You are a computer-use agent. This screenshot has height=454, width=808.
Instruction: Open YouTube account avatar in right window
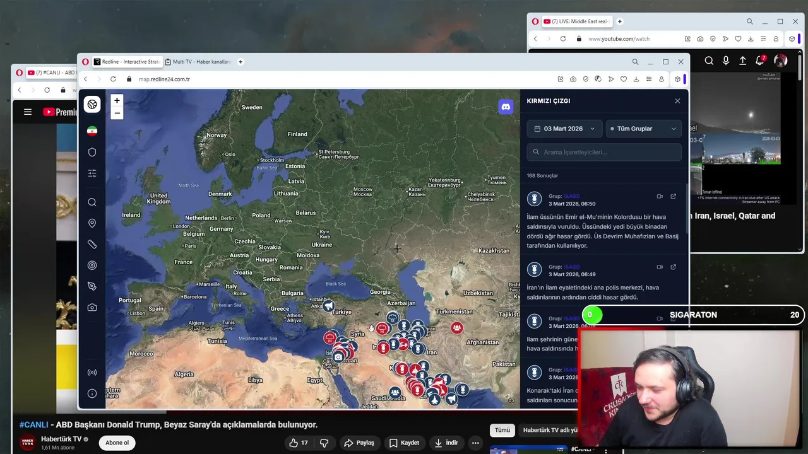(x=781, y=61)
